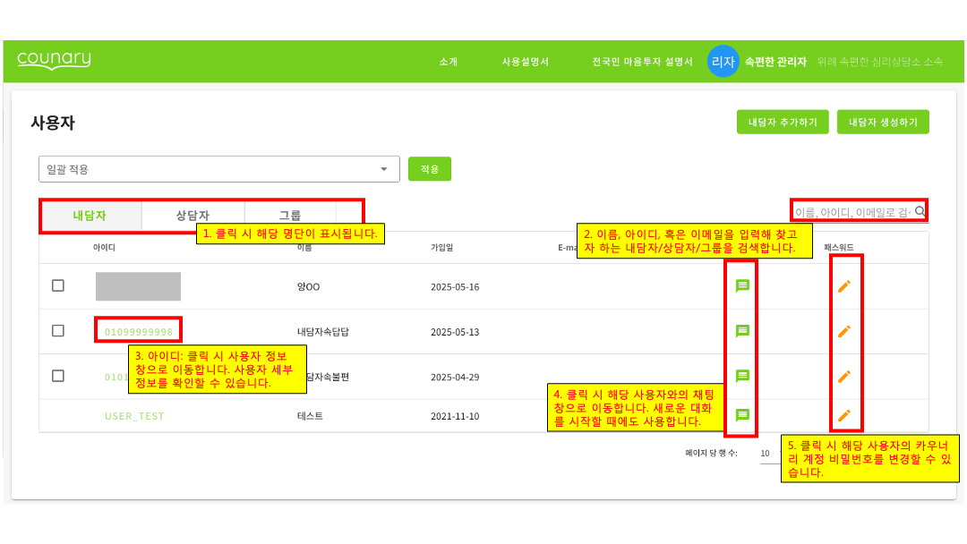
Task: Select checkbox for the 양OO row
Action: coord(58,285)
